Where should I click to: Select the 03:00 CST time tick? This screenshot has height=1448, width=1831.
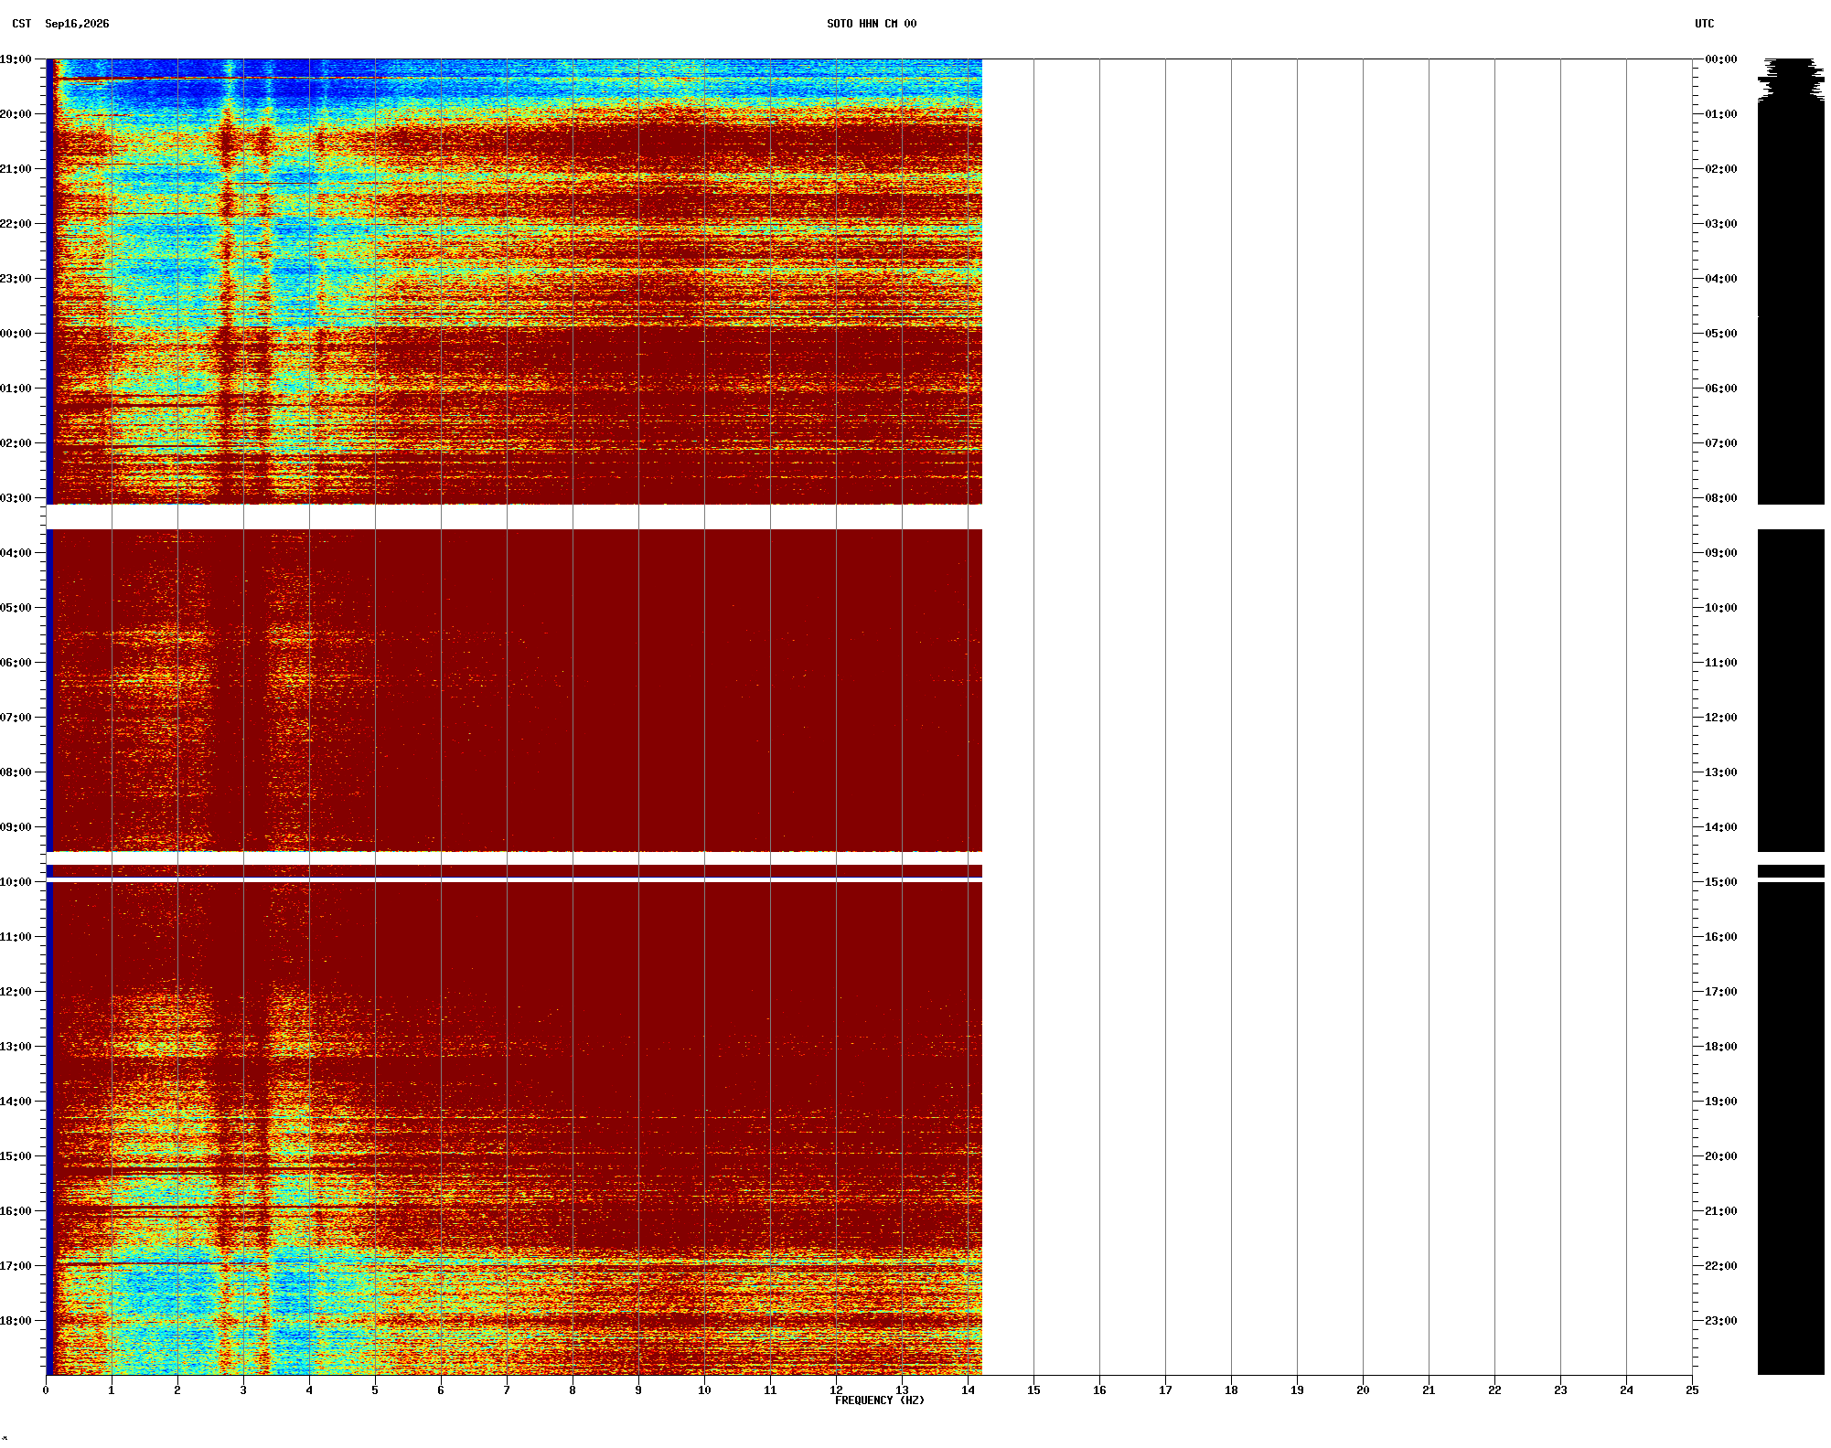(x=16, y=498)
